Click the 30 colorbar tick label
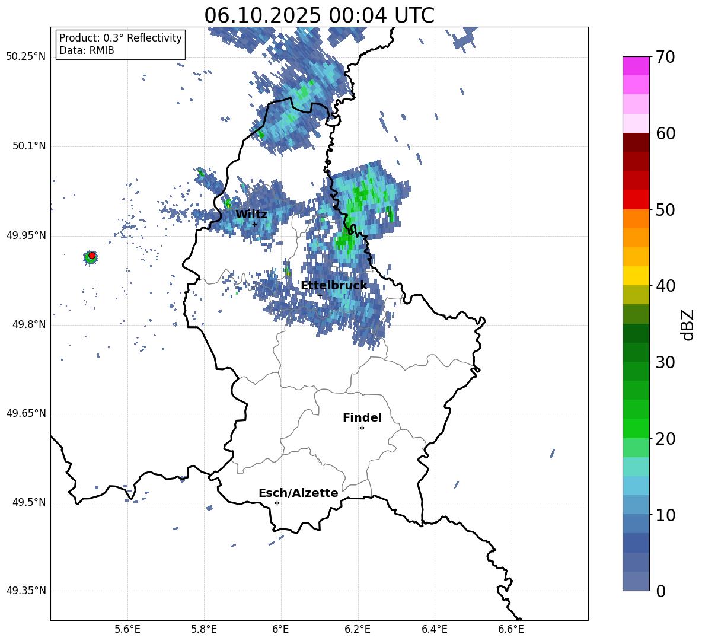 click(x=665, y=362)
